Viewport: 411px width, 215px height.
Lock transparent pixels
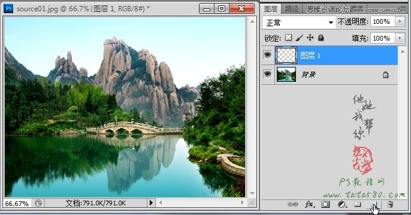(288, 38)
